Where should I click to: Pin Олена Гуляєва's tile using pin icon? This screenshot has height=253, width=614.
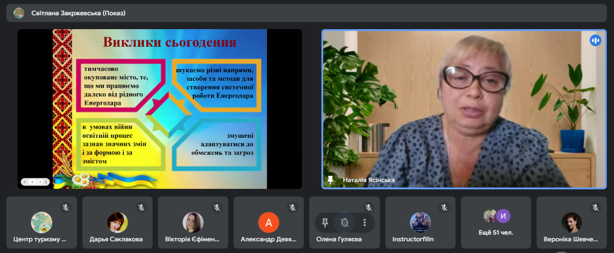(x=325, y=222)
